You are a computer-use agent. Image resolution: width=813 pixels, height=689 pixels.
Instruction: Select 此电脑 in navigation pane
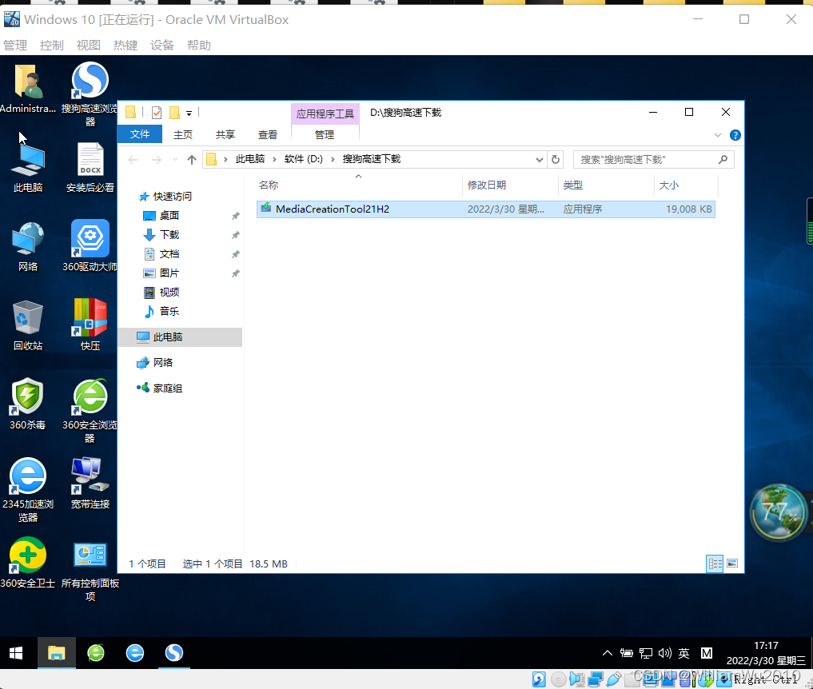pyautogui.click(x=181, y=337)
